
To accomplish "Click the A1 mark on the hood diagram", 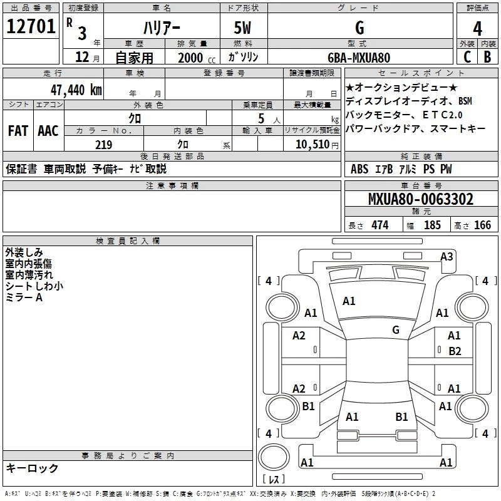I will click(x=349, y=301).
